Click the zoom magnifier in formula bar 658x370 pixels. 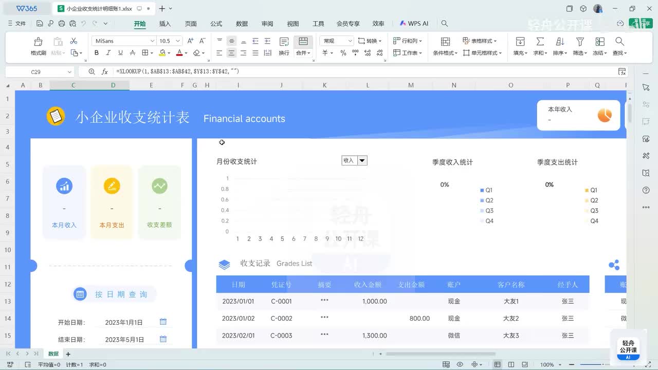click(x=92, y=72)
